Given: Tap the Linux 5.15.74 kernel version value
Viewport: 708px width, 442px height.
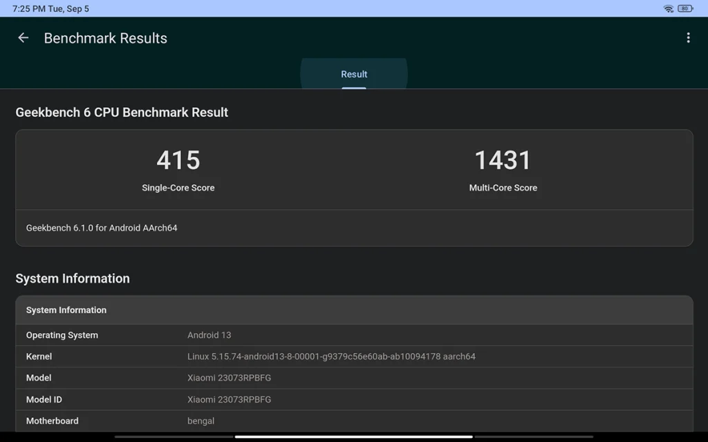Looking at the screenshot, I should (x=331, y=356).
